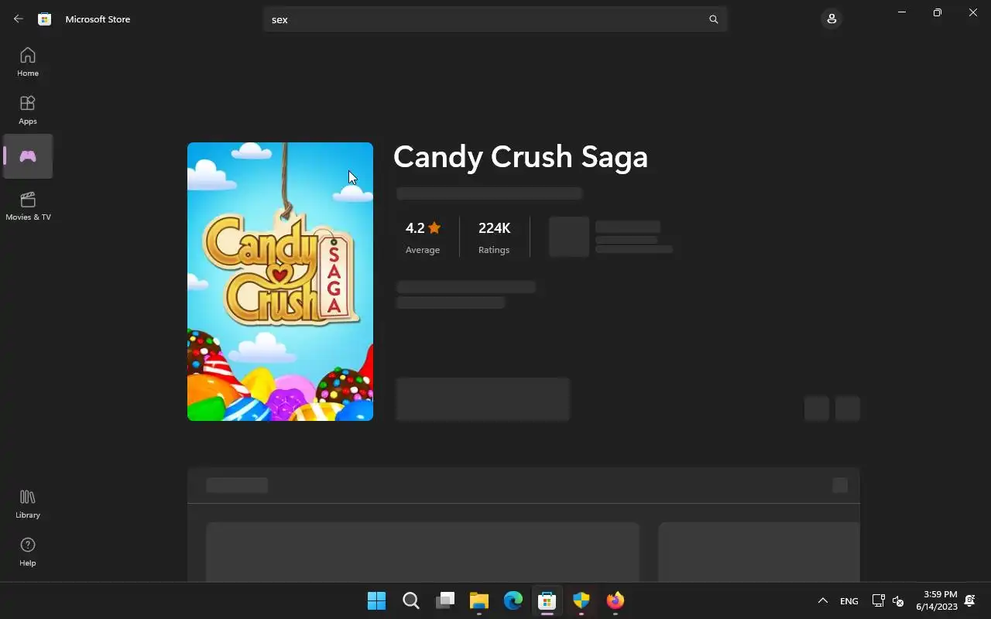
Task: Open Windows Security shield taskbar icon
Action: [581, 600]
